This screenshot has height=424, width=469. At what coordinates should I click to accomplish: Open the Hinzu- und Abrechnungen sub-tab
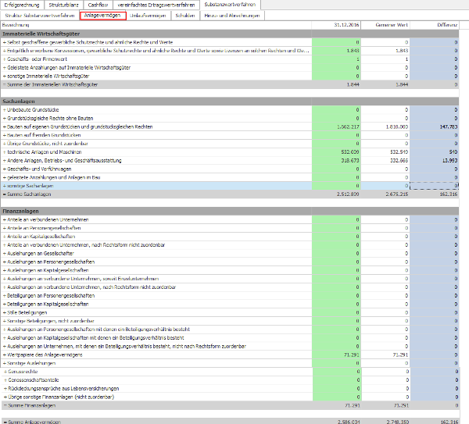click(x=232, y=16)
